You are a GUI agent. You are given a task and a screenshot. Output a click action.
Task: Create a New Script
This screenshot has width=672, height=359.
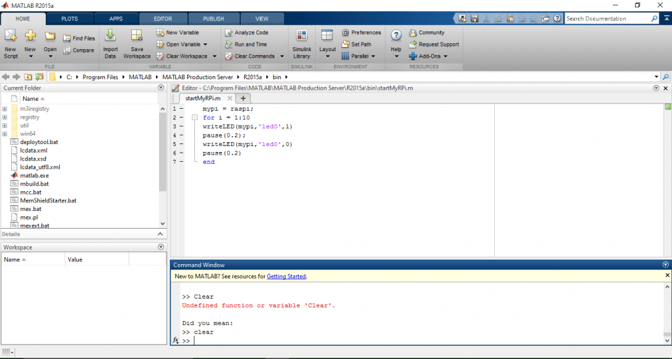click(x=10, y=44)
